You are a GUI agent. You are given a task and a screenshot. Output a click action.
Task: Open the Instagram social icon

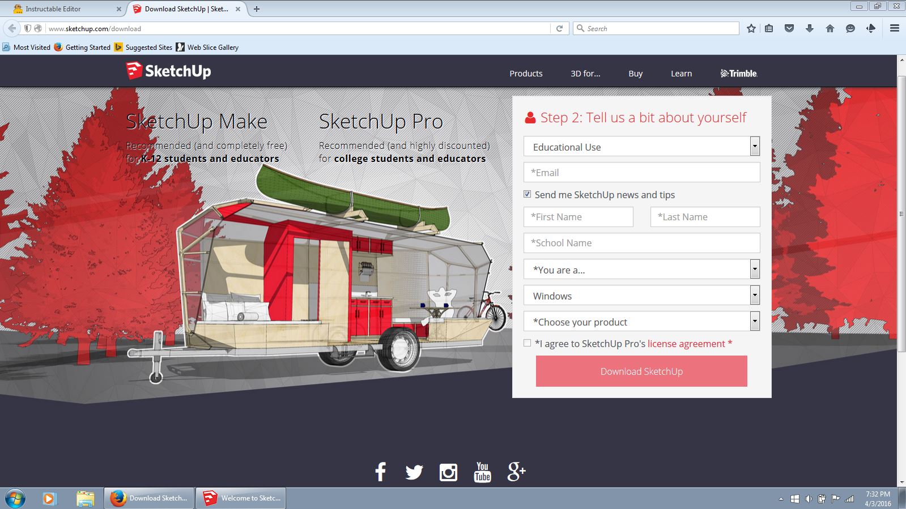tap(448, 472)
